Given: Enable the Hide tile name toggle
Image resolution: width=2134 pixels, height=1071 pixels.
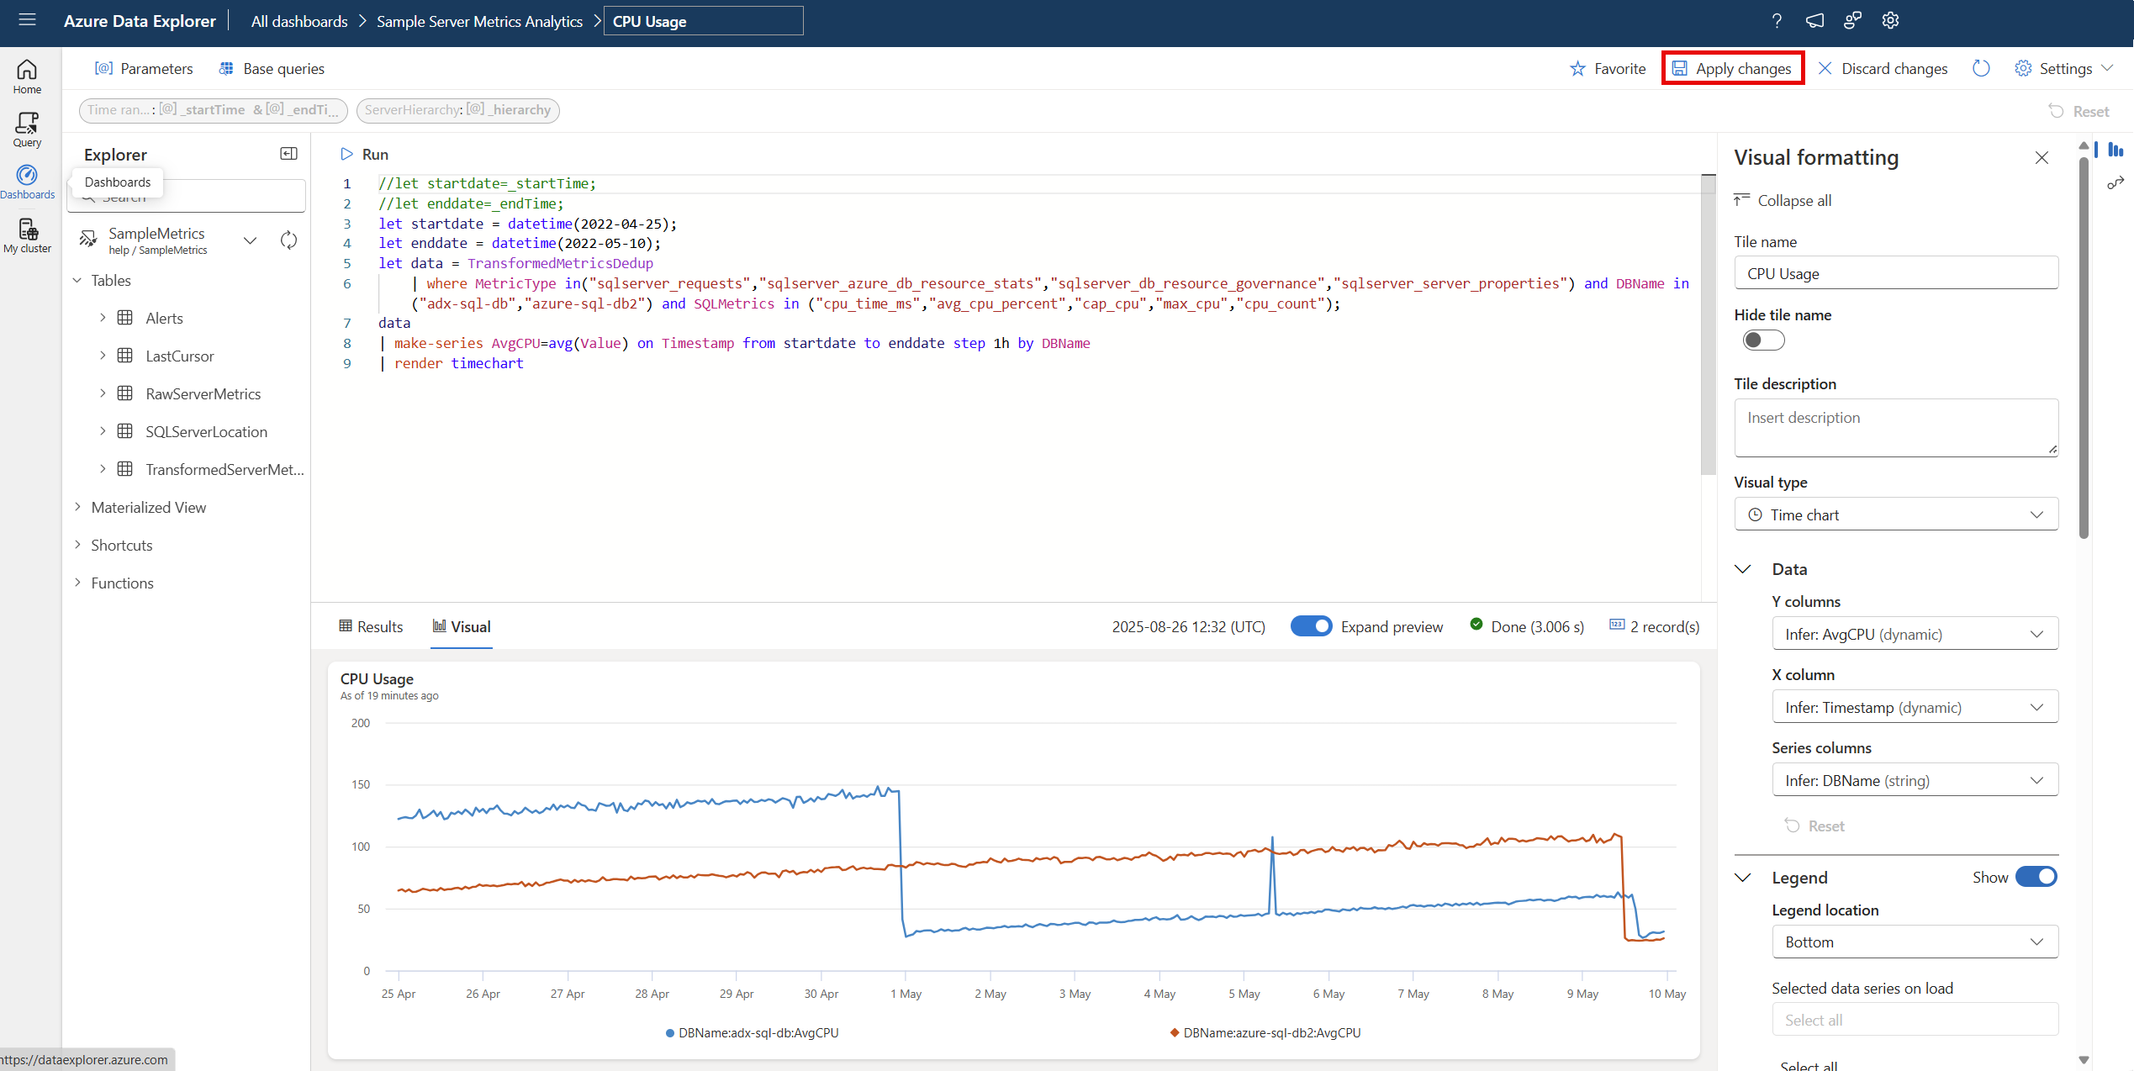Looking at the screenshot, I should pyautogui.click(x=1763, y=340).
